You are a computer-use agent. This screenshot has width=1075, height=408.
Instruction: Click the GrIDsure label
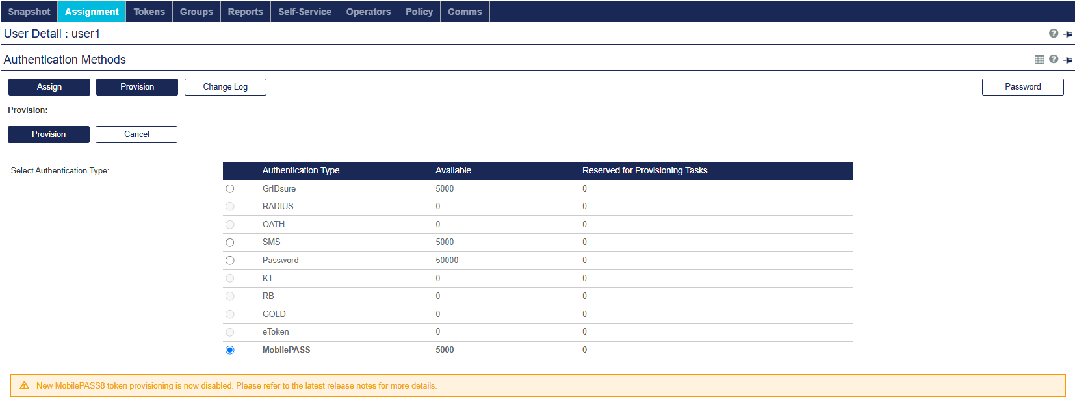tap(279, 188)
